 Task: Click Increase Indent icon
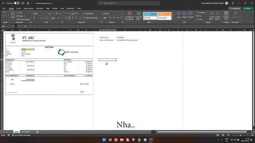80,18
